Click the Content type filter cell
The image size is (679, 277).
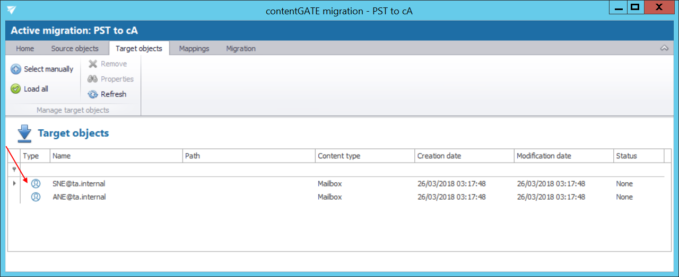[364, 169]
